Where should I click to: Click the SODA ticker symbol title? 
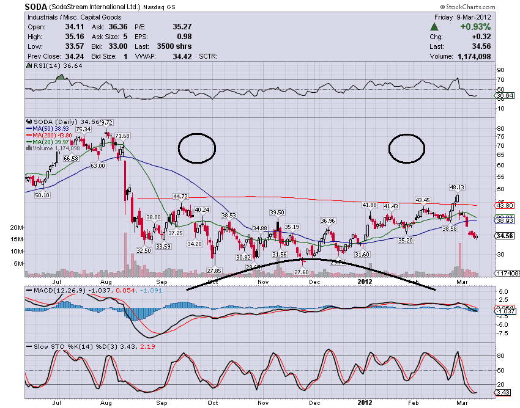[36, 7]
